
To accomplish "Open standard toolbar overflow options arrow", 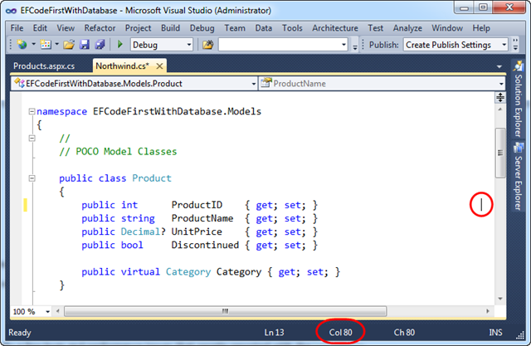I will [x=354, y=46].
